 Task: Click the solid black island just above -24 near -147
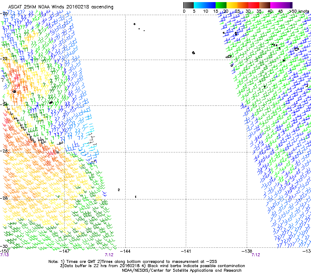pyautogui.click(x=51, y=102)
